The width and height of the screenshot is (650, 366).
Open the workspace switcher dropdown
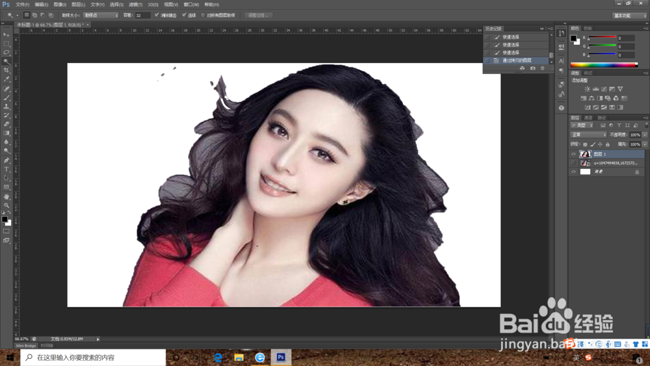click(x=630, y=16)
